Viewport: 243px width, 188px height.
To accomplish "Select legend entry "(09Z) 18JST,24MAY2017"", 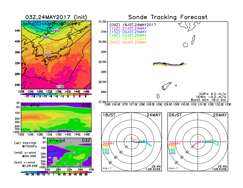I will tap(133, 25).
